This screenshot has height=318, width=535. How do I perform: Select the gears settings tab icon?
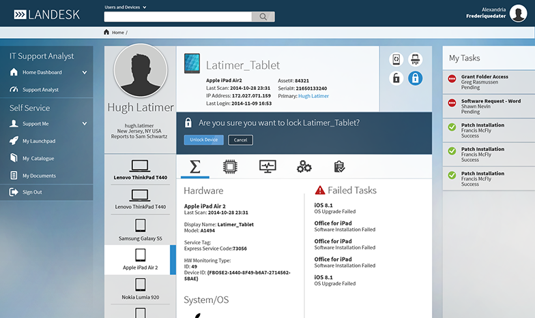click(x=304, y=167)
